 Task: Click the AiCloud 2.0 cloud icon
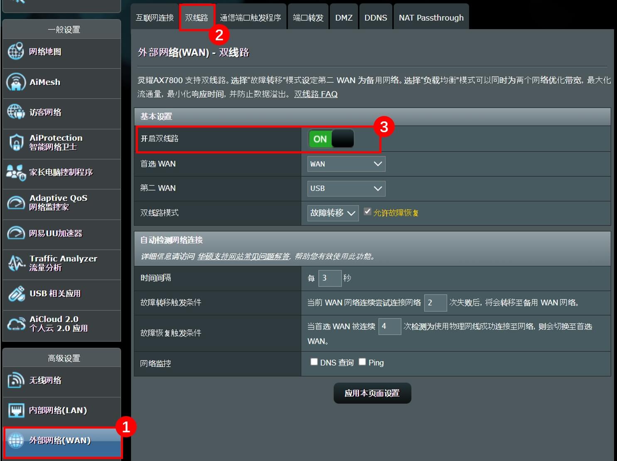(x=16, y=324)
